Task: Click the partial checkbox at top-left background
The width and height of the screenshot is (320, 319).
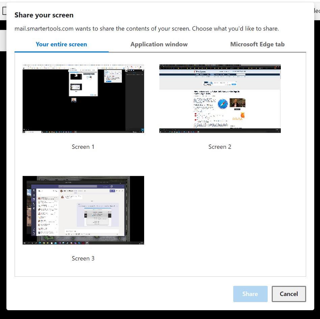Action: tap(5, 10)
